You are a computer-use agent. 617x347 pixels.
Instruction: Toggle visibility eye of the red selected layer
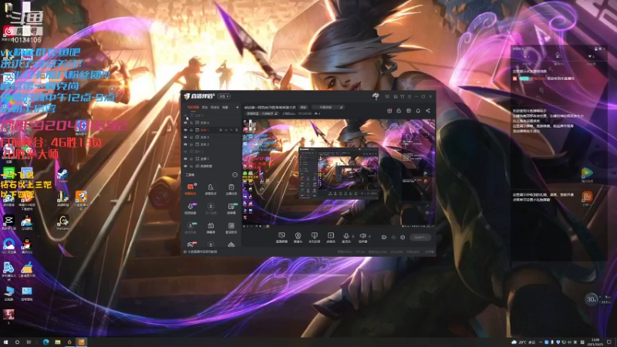point(186,130)
